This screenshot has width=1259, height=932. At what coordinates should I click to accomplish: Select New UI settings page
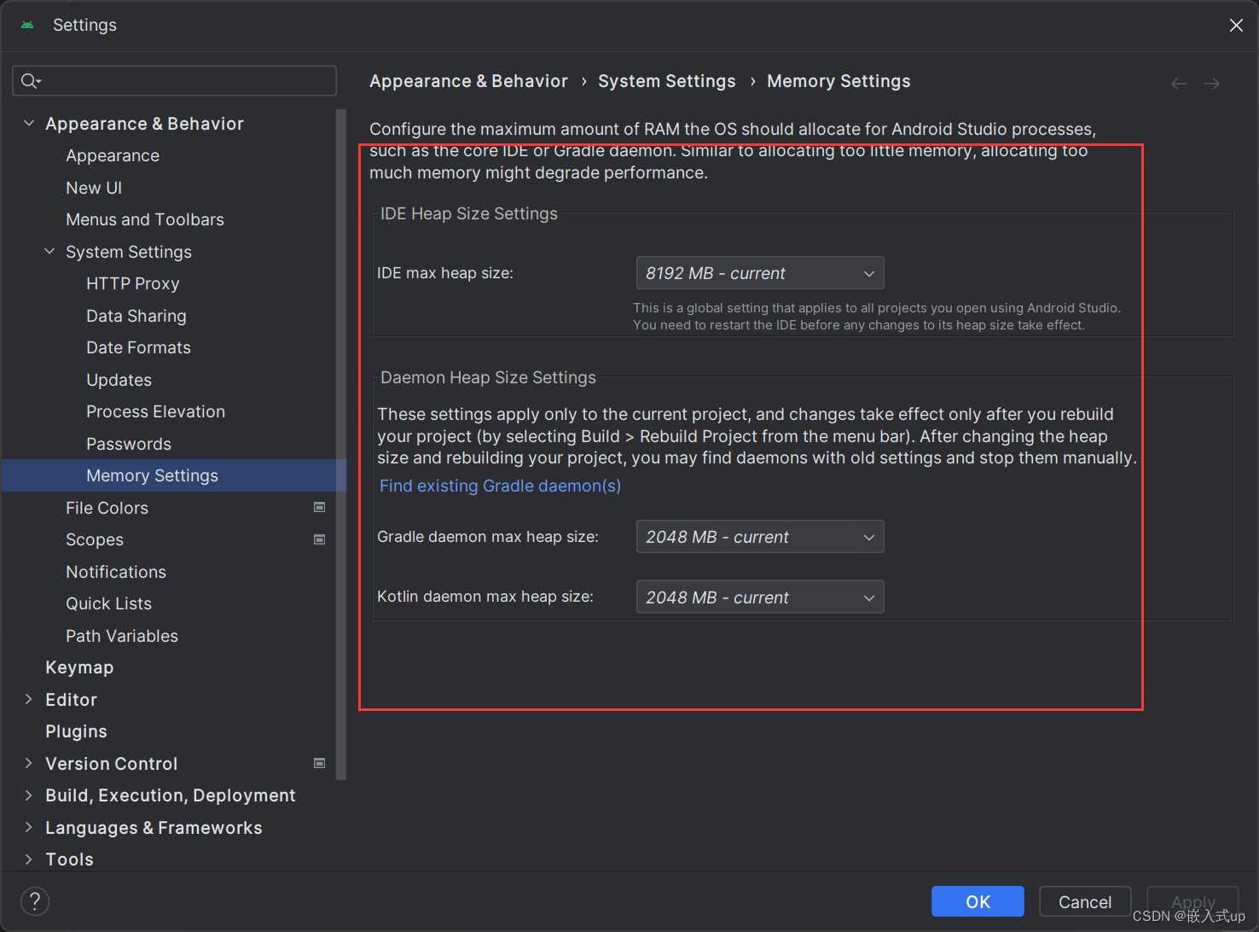coord(94,188)
